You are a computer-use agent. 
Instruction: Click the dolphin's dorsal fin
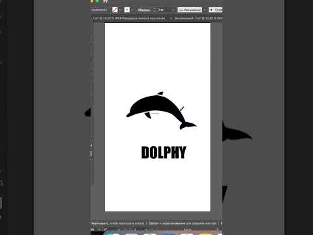point(160,93)
